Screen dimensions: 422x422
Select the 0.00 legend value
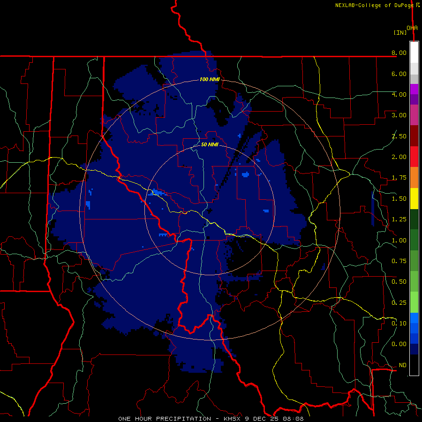[399, 344]
